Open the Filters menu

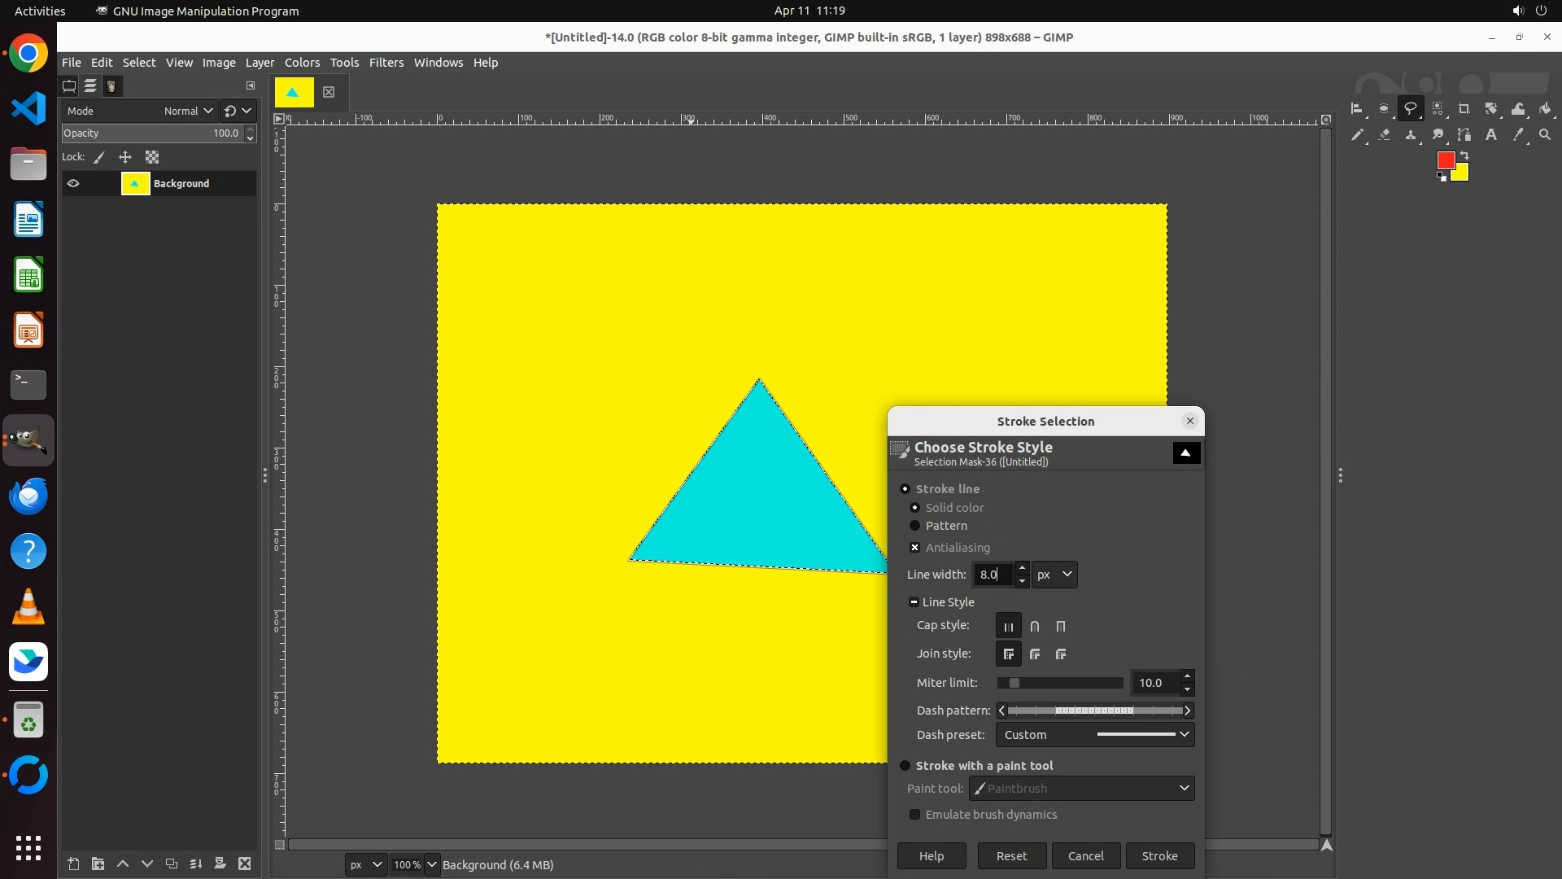386,63
